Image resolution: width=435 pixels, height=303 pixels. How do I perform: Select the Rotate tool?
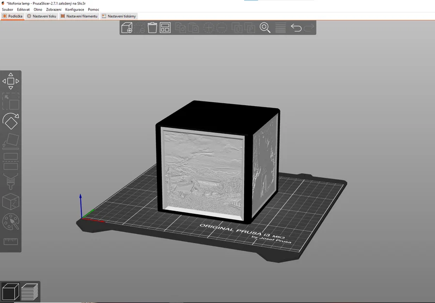(11, 121)
